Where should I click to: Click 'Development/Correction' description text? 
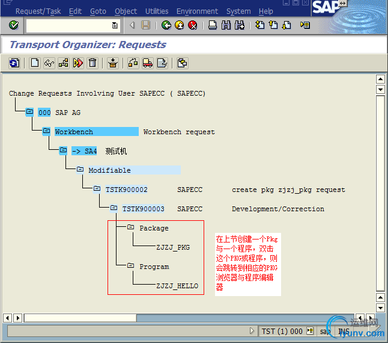tap(278, 209)
